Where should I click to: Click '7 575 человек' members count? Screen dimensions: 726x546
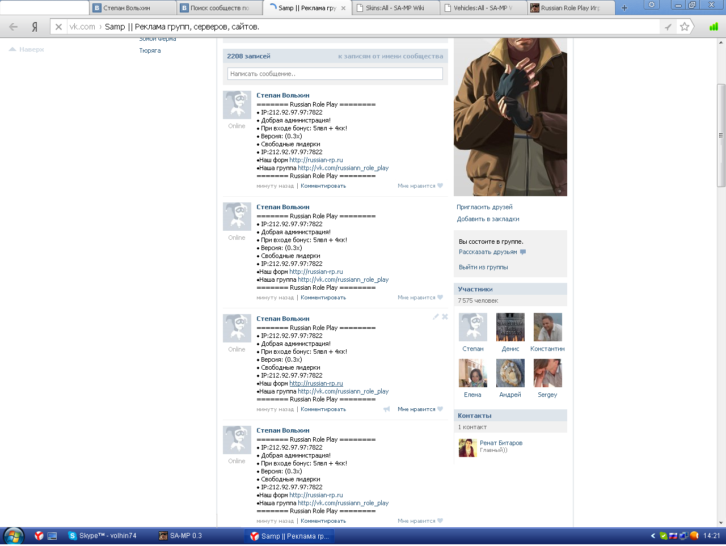click(478, 300)
